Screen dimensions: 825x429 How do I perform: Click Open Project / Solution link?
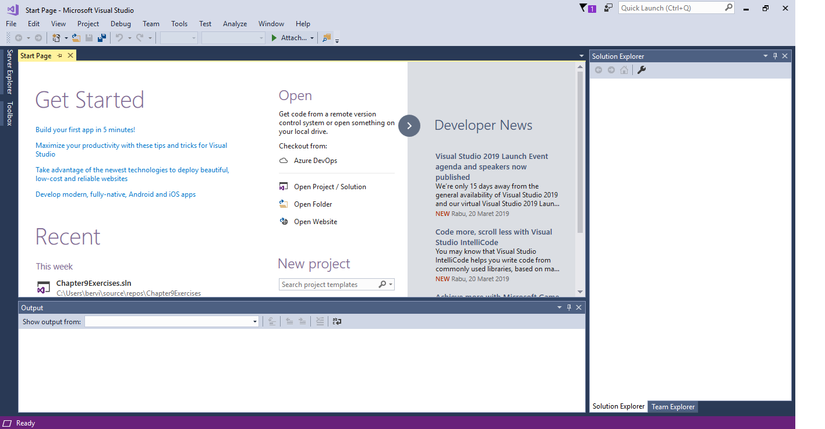330,187
